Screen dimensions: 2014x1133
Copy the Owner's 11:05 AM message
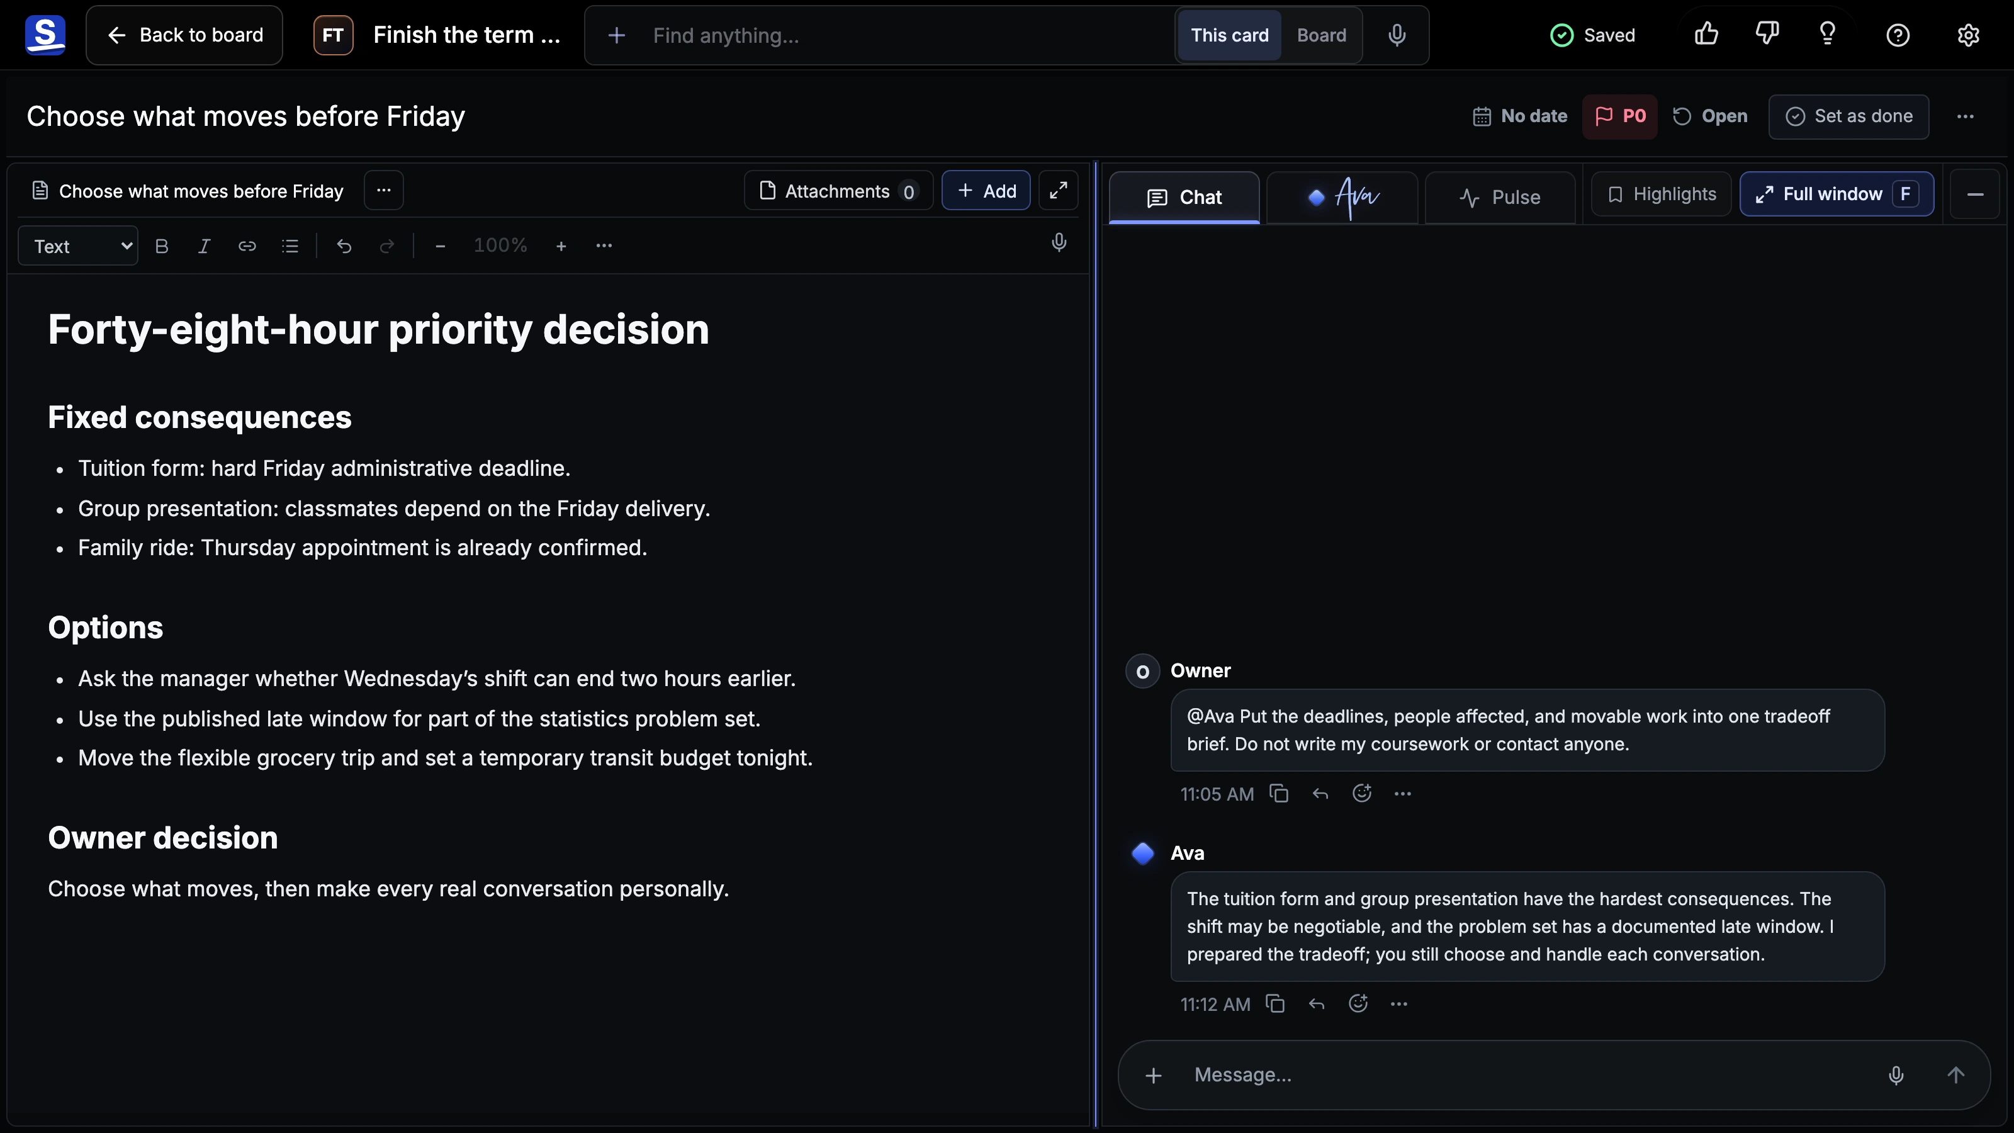1279,794
